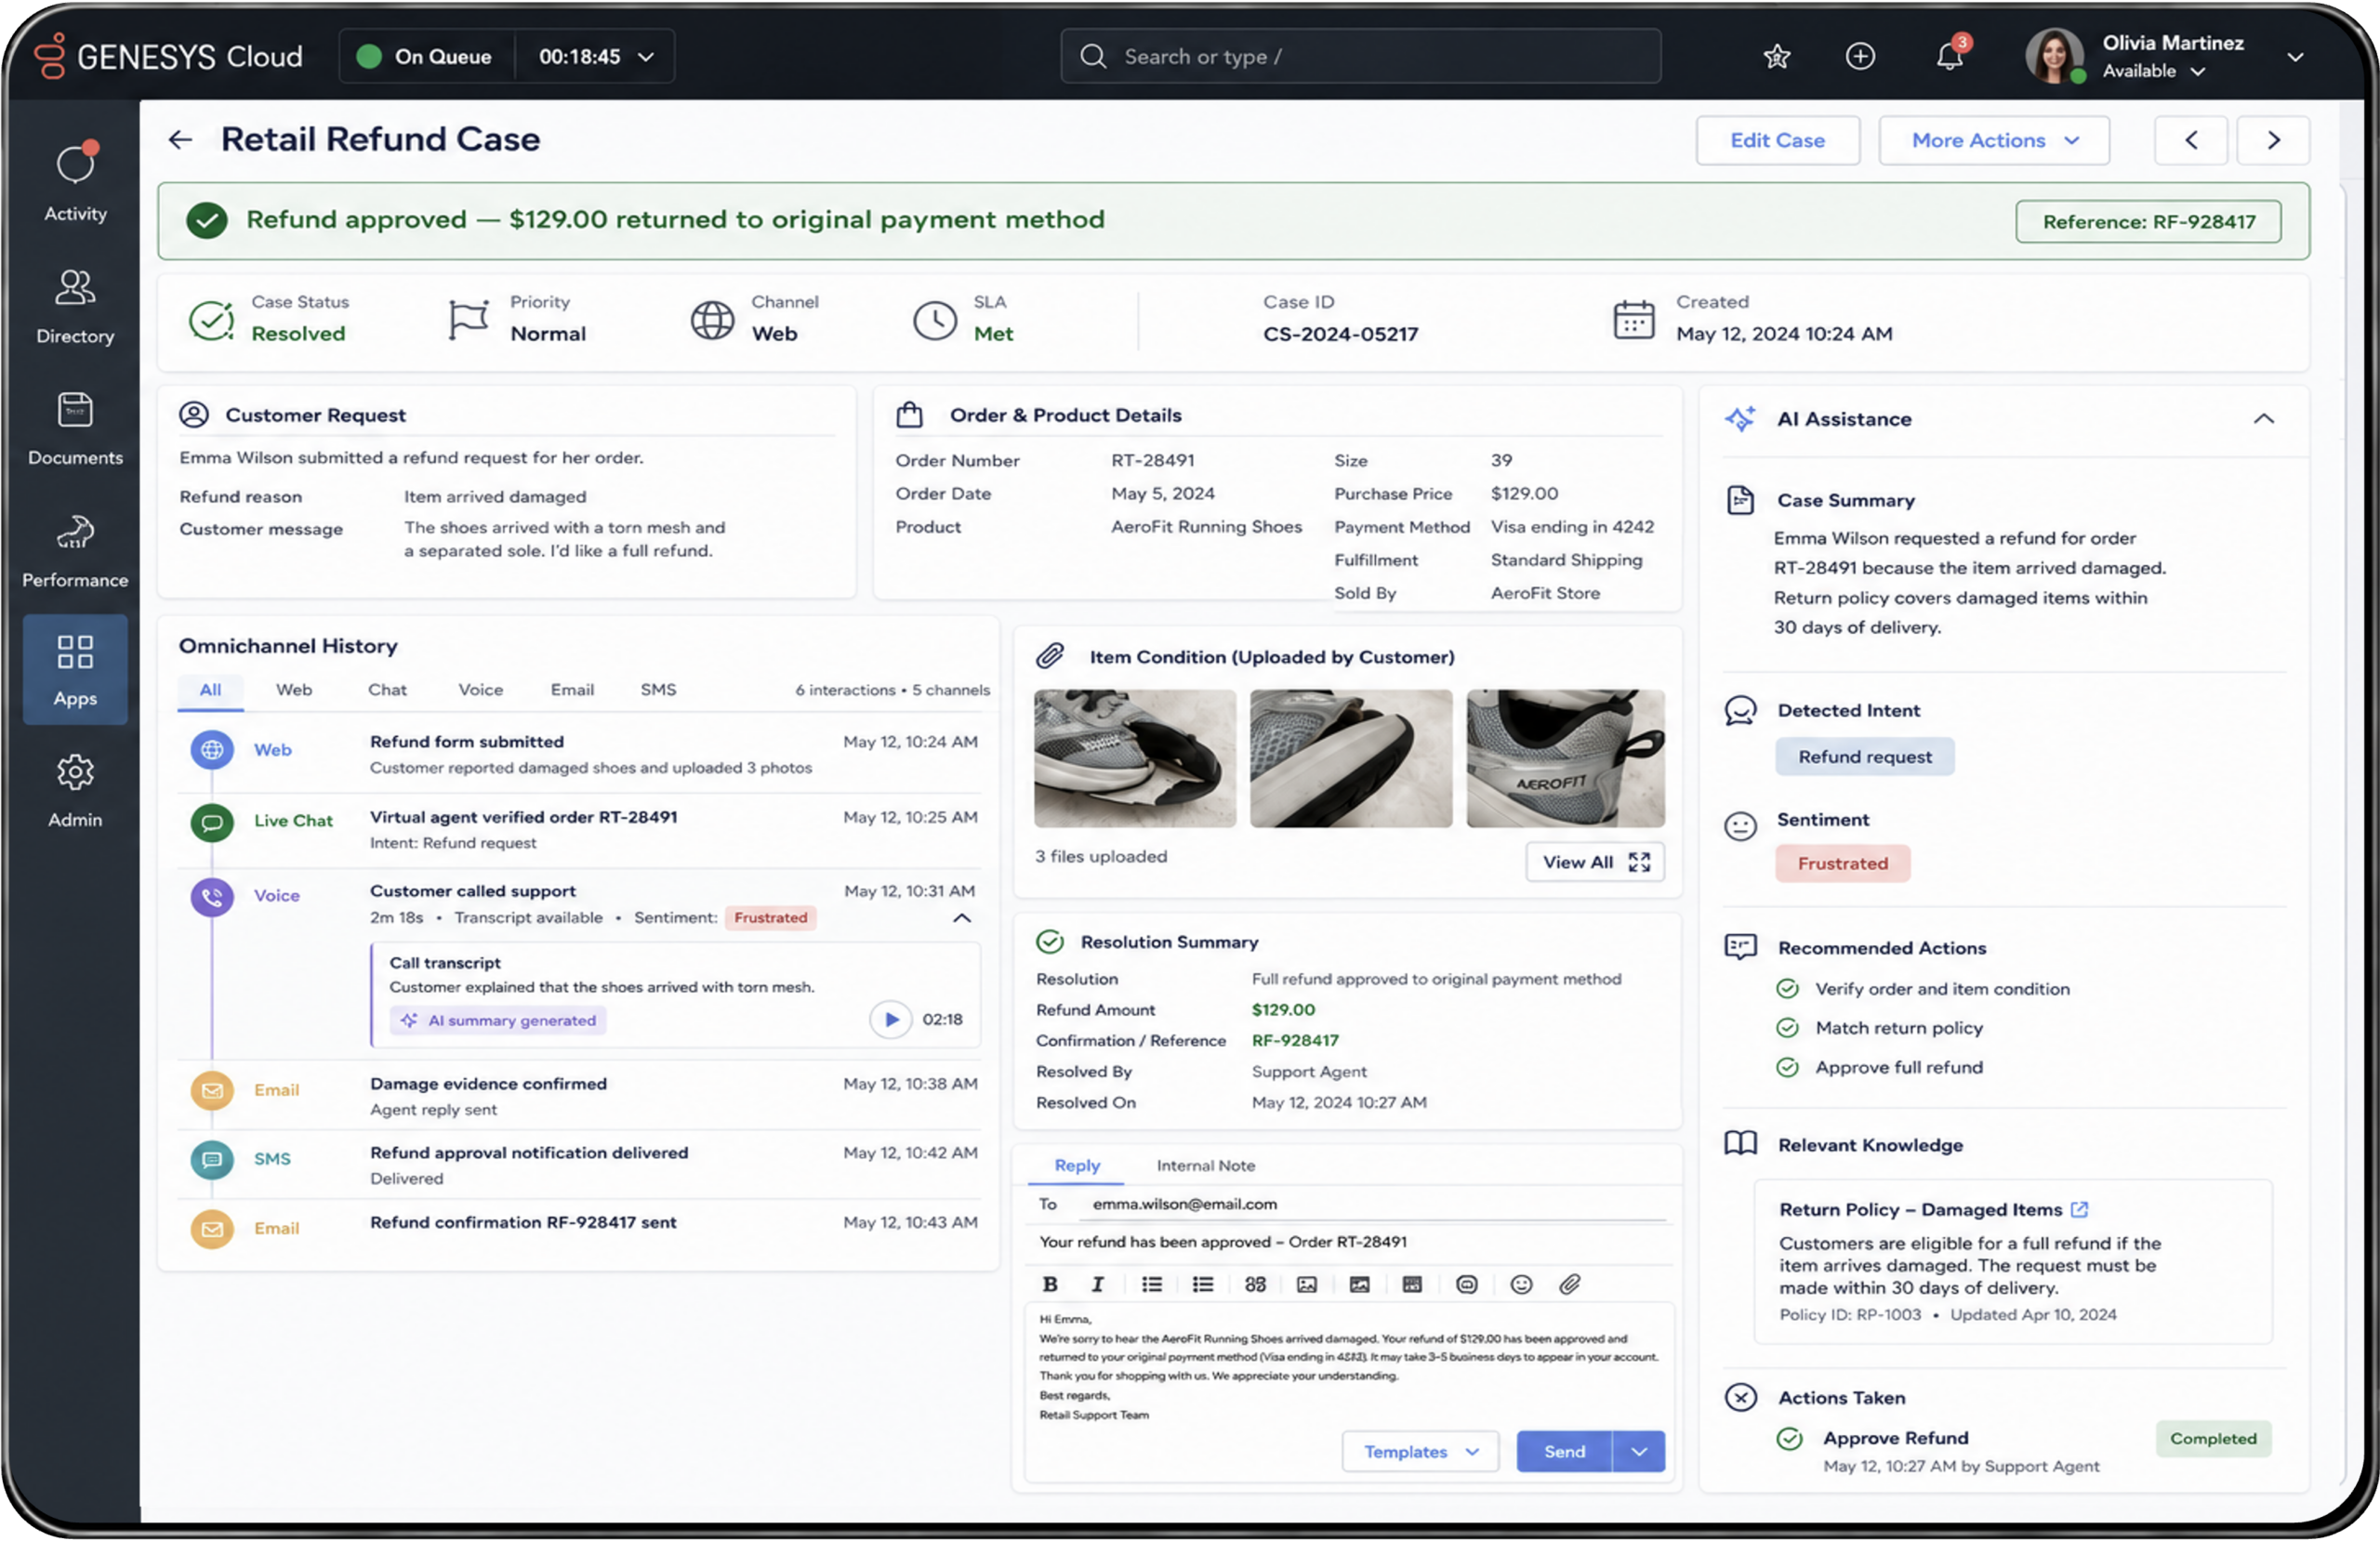Viewport: 2380px width, 1541px height.
Task: Switch to the Voice history tab
Action: 480,690
